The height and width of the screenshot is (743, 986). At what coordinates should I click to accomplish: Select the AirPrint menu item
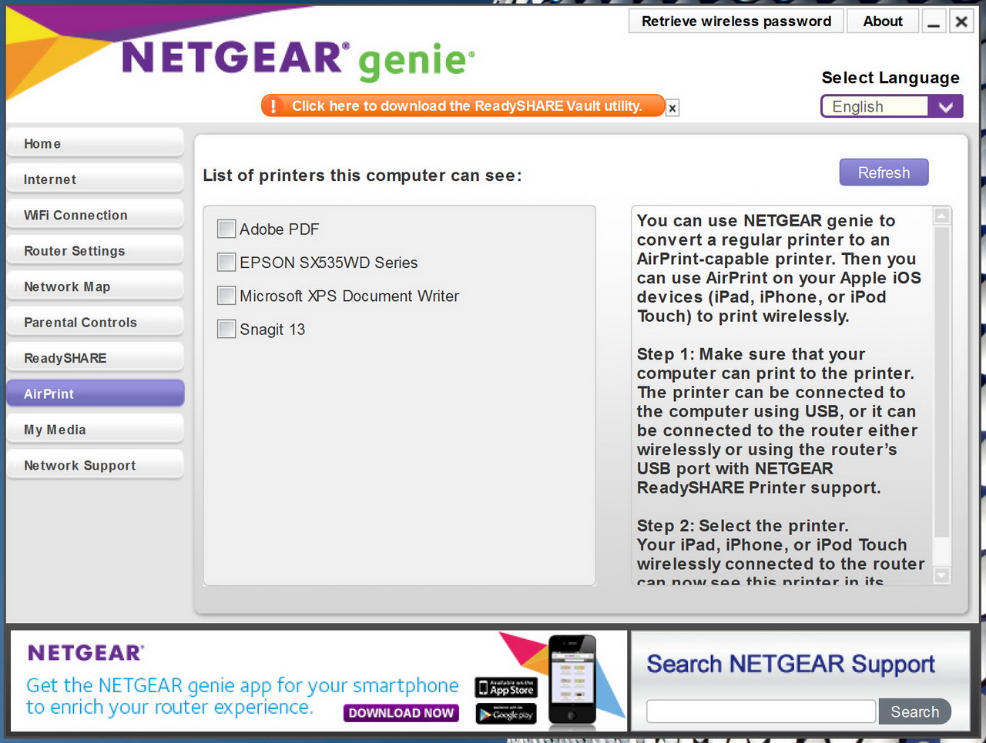96,393
